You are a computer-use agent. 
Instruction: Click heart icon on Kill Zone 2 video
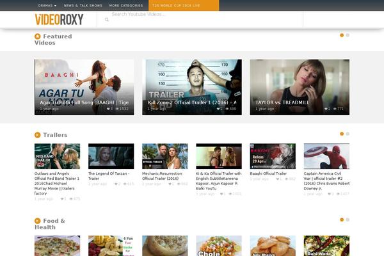(x=218, y=109)
